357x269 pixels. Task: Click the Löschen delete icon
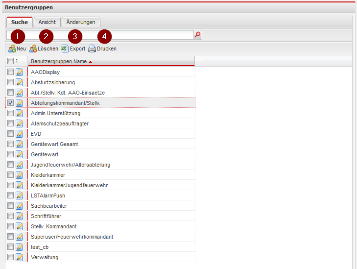tap(33, 49)
